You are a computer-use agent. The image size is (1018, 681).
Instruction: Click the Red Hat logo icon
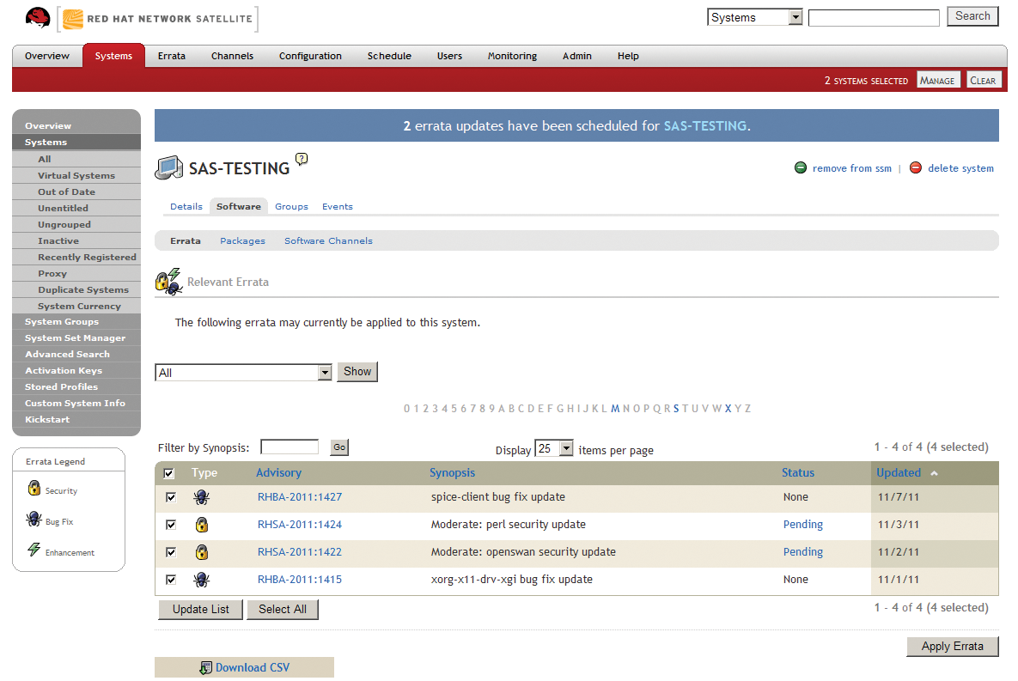tap(38, 18)
